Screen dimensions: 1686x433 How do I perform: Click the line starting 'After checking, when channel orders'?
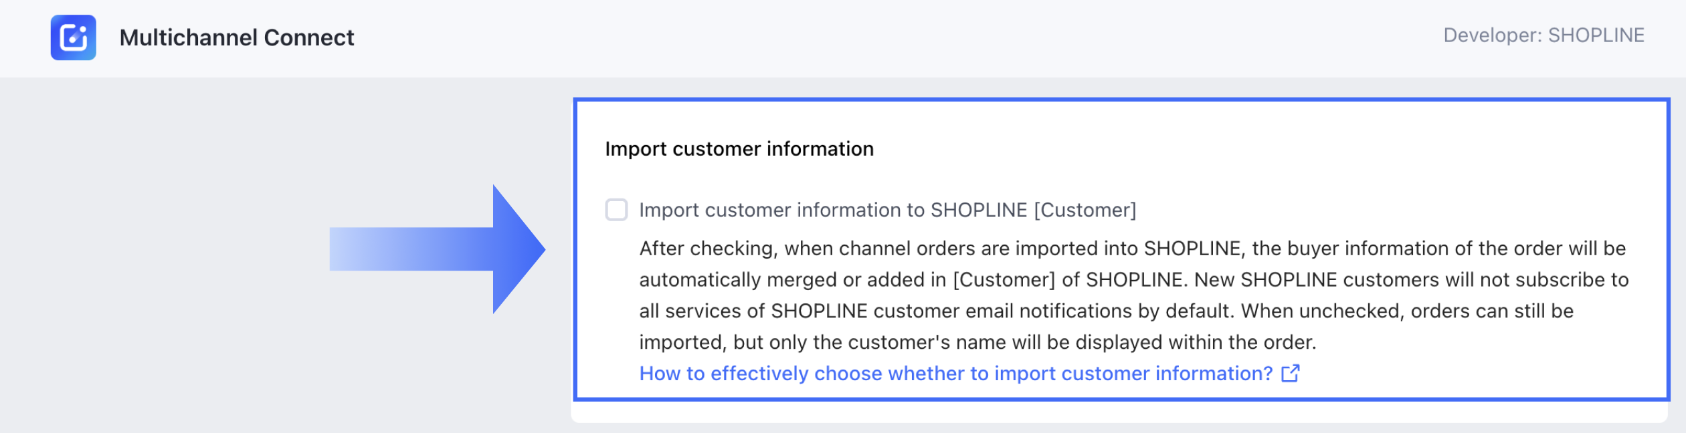click(1132, 249)
